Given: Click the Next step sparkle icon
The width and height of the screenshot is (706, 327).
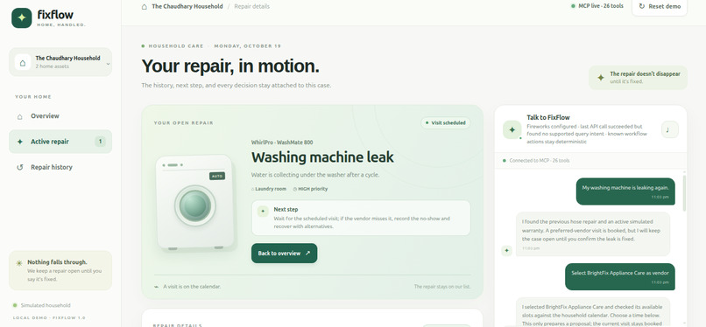Looking at the screenshot, I should click(263, 211).
